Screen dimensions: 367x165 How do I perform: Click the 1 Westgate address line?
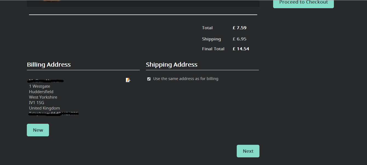coord(40,86)
